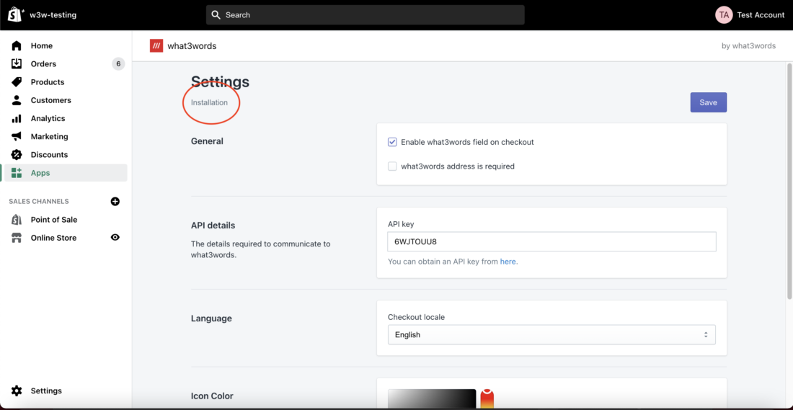Screen dimensions: 793x410
Task: Open Home via its house icon
Action: click(x=17, y=45)
